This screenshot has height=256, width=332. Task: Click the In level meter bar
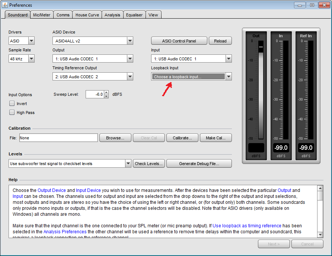285,90
